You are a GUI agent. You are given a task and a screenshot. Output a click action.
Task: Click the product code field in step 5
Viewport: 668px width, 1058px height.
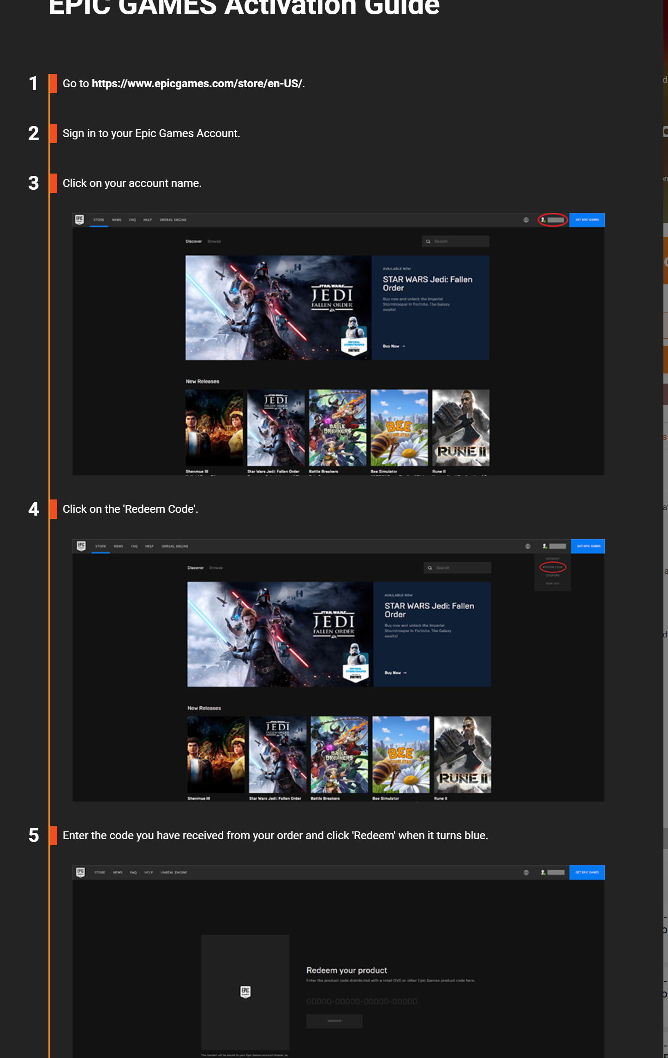click(x=362, y=1001)
